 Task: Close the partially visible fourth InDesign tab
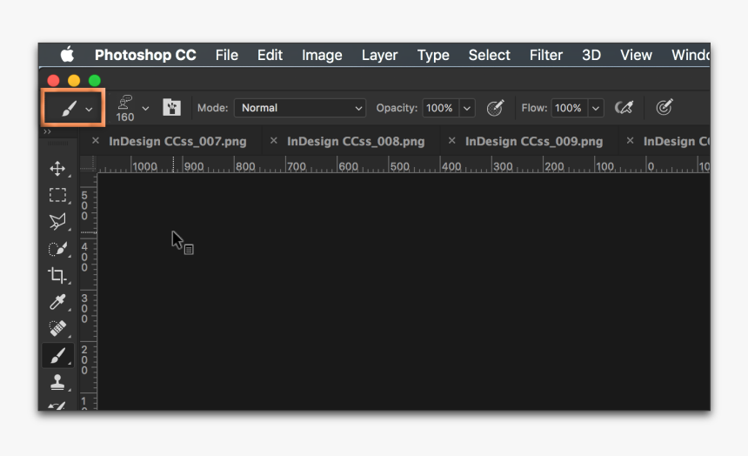[631, 140]
